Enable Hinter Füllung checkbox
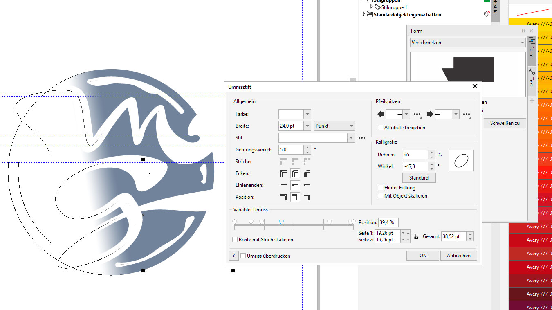This screenshot has height=310, width=552. (381, 188)
